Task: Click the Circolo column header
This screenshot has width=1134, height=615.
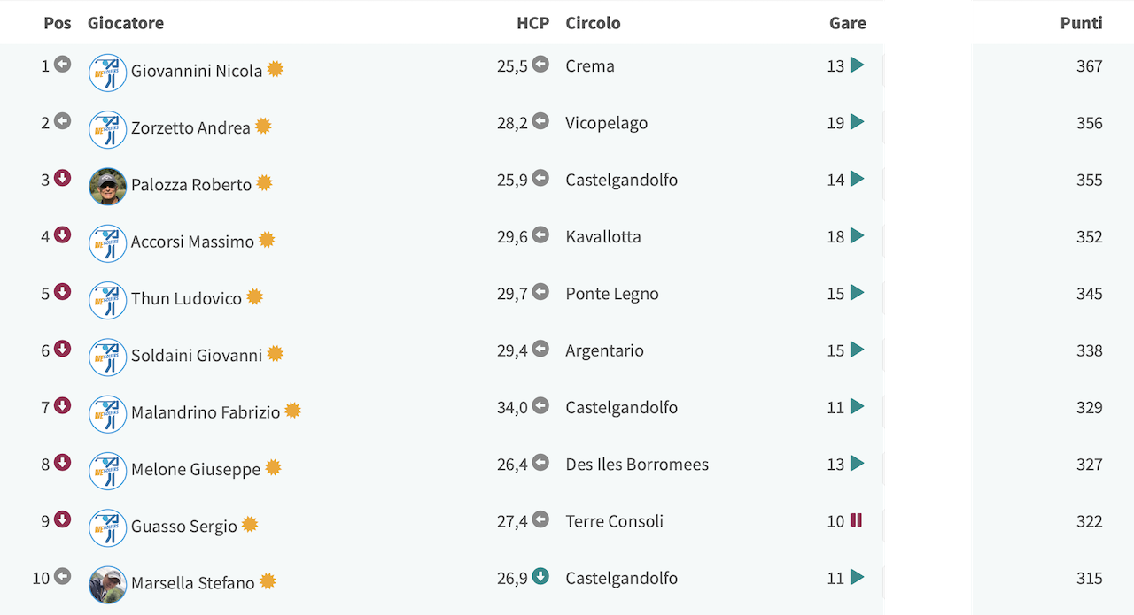Action: 593,23
